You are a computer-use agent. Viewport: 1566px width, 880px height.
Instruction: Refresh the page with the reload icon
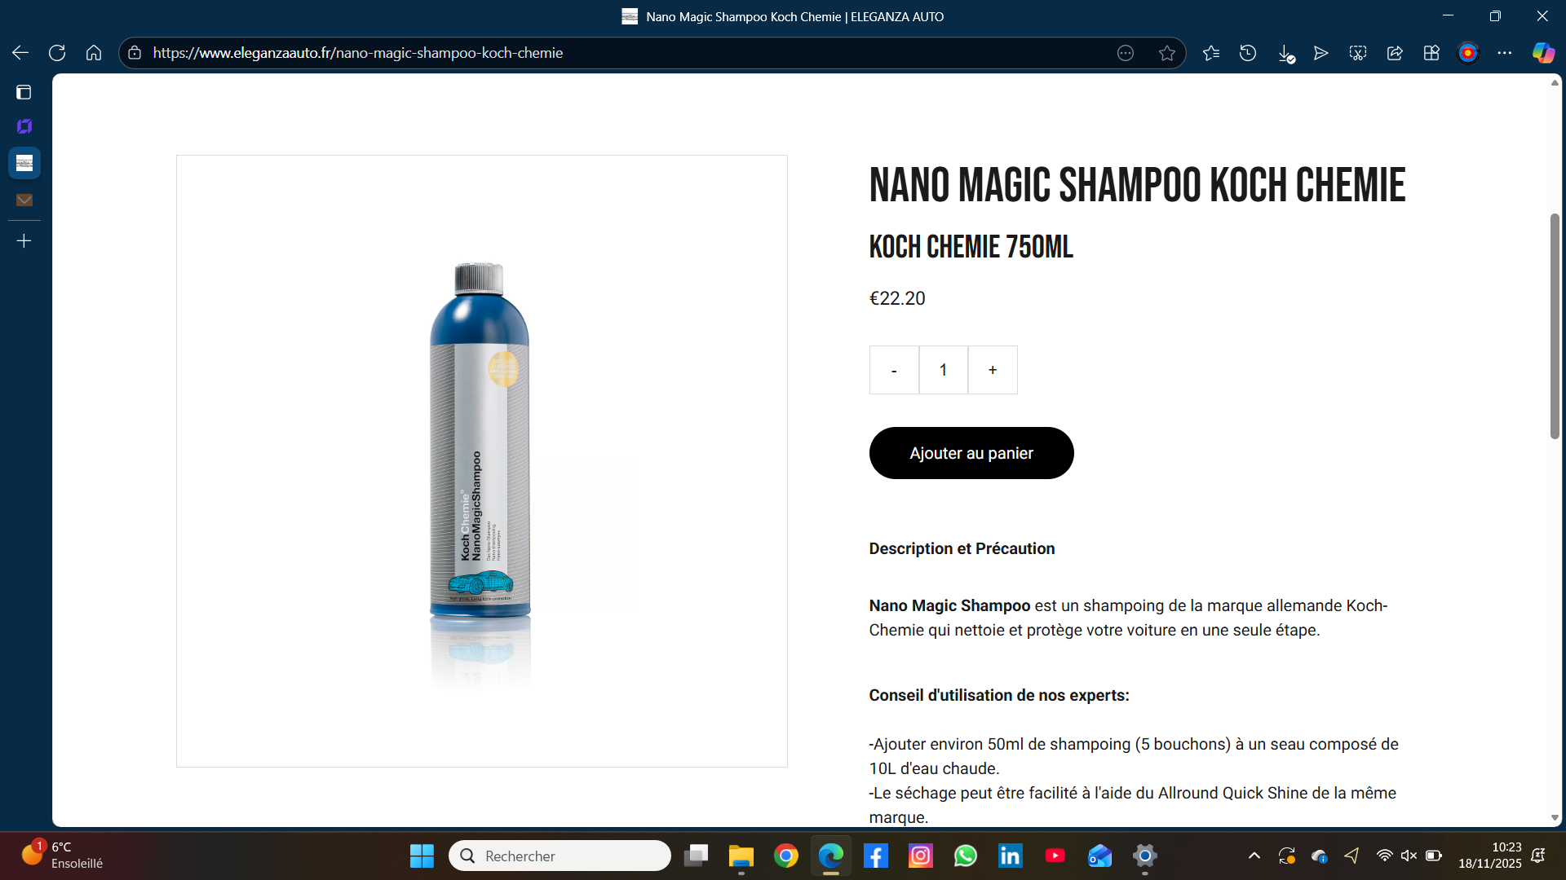click(x=57, y=53)
